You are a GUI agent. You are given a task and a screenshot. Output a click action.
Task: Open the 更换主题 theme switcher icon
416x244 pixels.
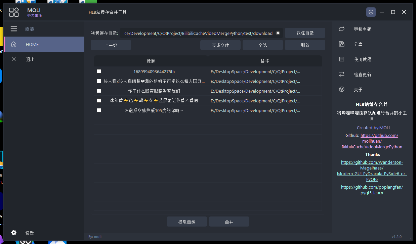(x=342, y=29)
